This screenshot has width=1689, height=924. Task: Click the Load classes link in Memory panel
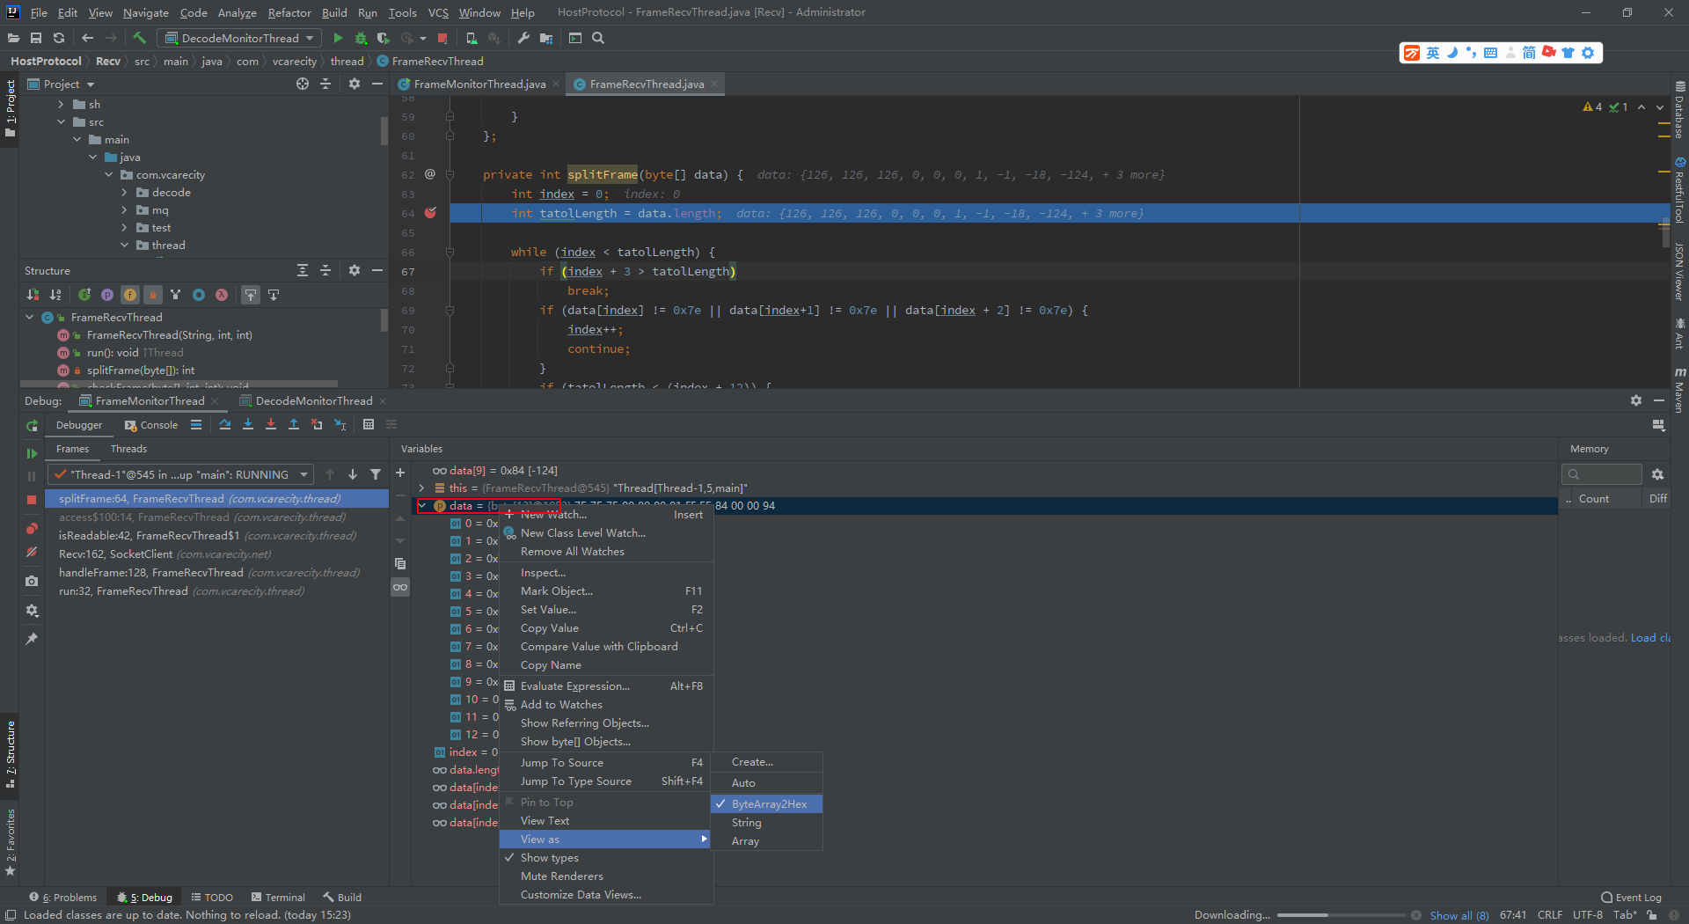tap(1650, 637)
